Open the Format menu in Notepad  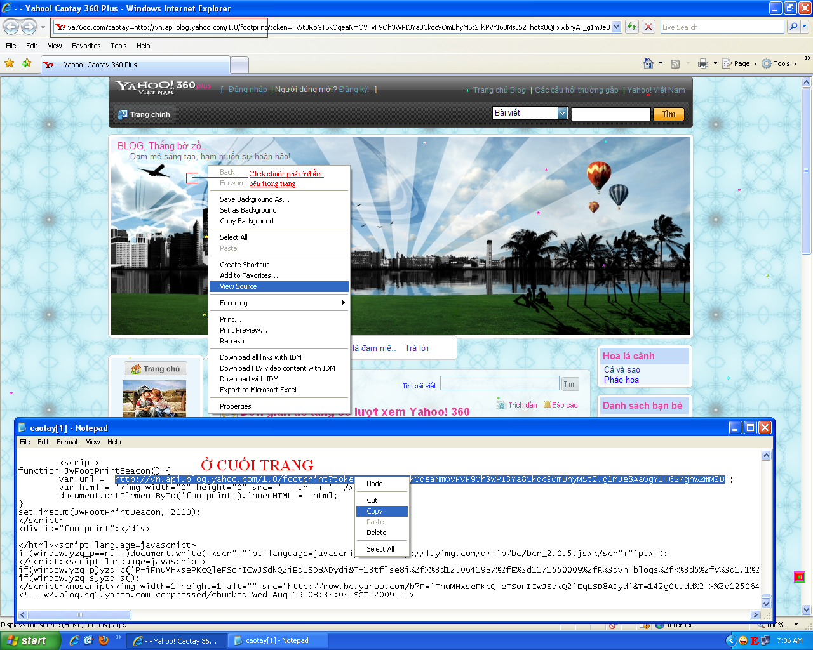point(67,442)
